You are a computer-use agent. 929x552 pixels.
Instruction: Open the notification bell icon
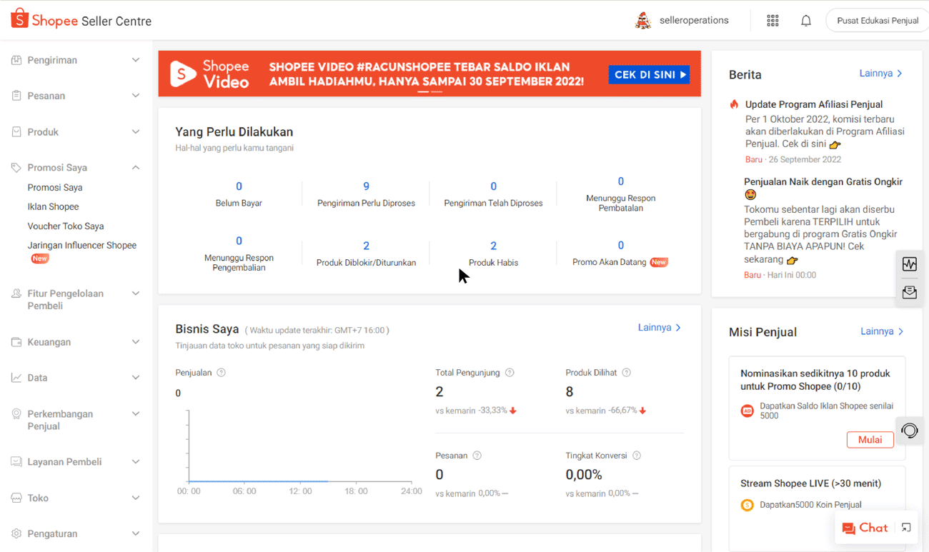point(805,21)
